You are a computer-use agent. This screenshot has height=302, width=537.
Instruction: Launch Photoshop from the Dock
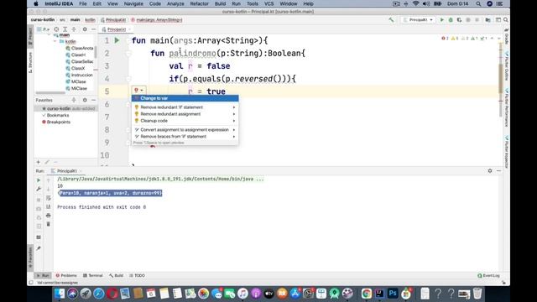click(393, 294)
